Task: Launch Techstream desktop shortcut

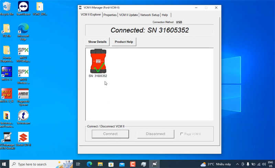Action: (x=23, y=117)
